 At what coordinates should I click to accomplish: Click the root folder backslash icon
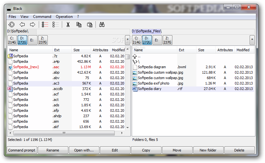135,61
